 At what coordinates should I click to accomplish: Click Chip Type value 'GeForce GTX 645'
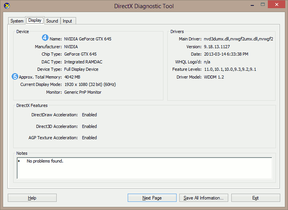[x=80, y=54]
